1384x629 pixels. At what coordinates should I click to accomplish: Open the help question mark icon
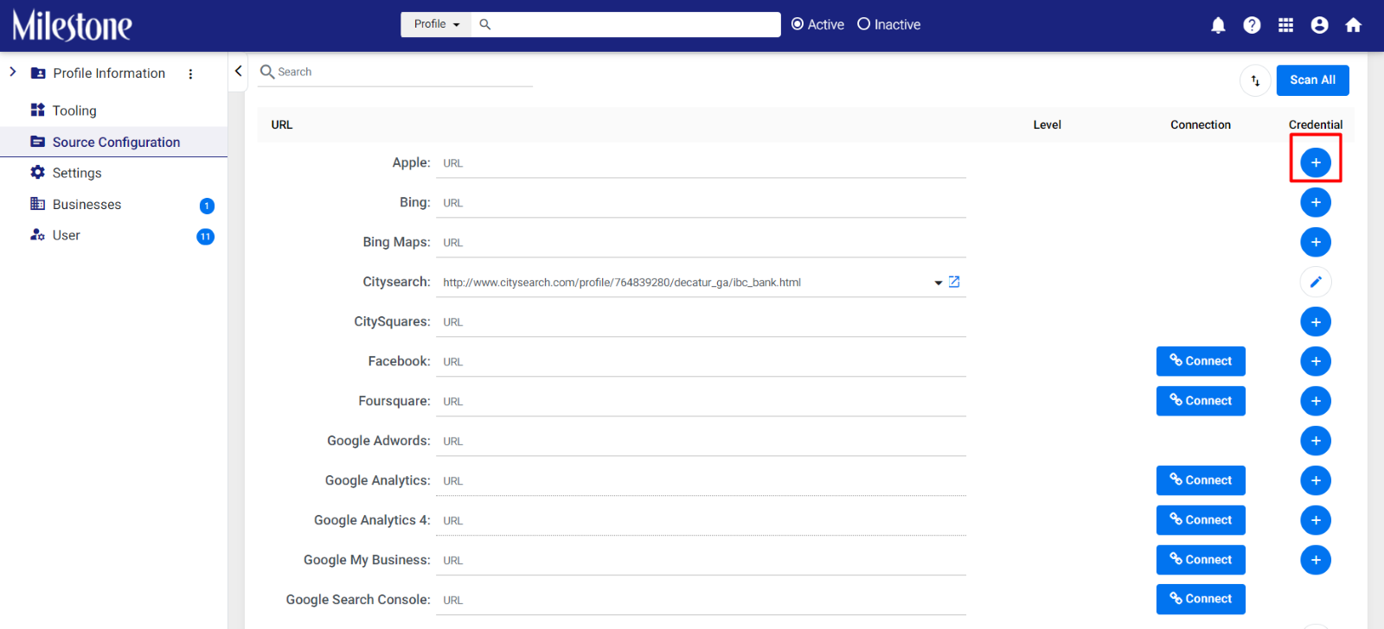[x=1252, y=25]
